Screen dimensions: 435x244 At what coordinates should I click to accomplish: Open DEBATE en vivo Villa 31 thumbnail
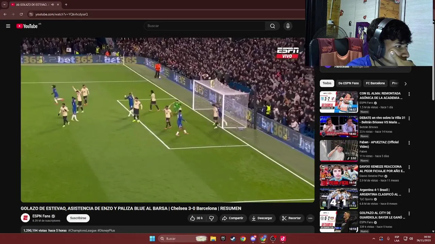[339, 126]
